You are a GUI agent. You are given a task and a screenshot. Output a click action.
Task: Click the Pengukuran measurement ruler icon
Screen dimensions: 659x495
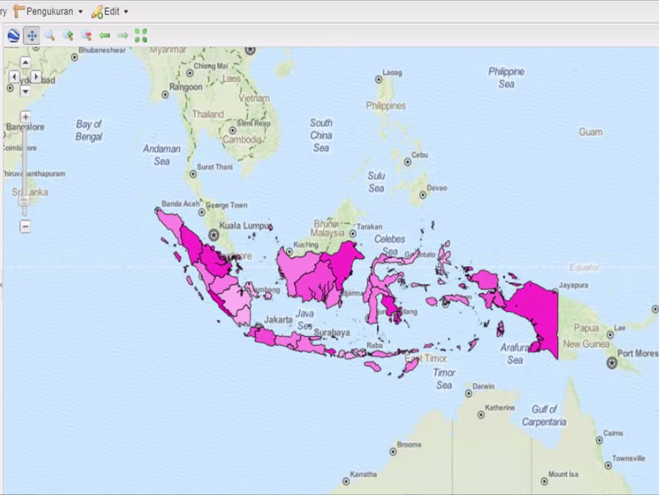(x=19, y=10)
